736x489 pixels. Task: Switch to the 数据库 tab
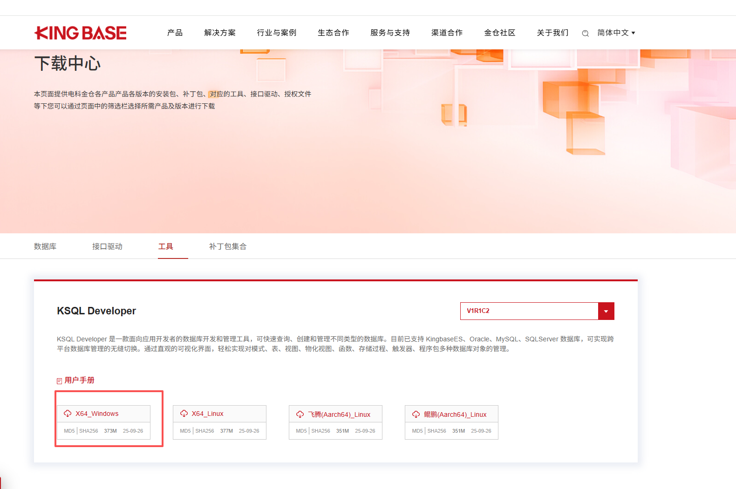(x=45, y=246)
